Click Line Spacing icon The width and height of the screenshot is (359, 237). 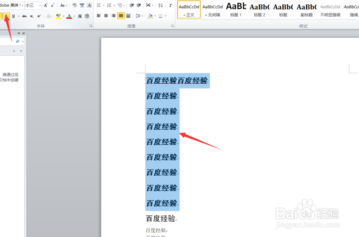point(138,16)
